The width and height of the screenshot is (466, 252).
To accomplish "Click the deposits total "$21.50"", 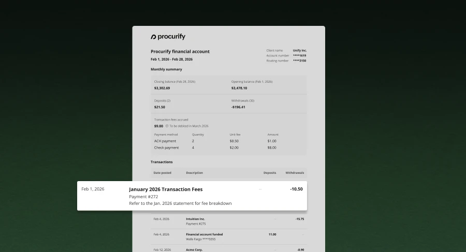I will coord(159,107).
